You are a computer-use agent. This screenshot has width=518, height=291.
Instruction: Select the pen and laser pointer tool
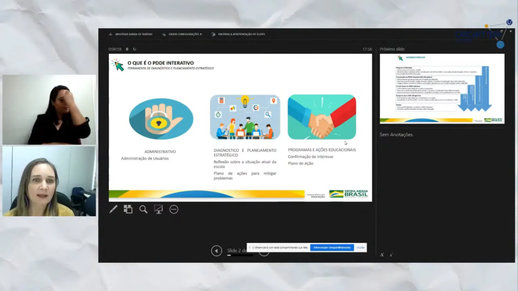113,209
